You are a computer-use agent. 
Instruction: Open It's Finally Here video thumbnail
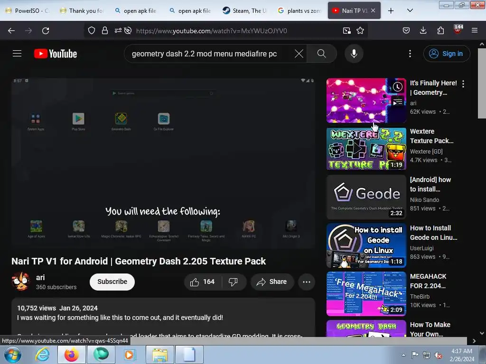coord(366,100)
